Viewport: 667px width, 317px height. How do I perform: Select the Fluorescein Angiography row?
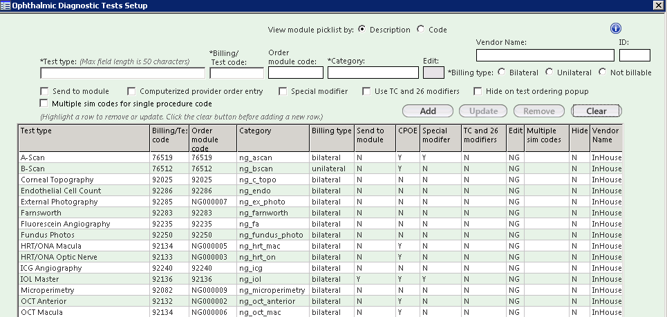click(x=320, y=224)
